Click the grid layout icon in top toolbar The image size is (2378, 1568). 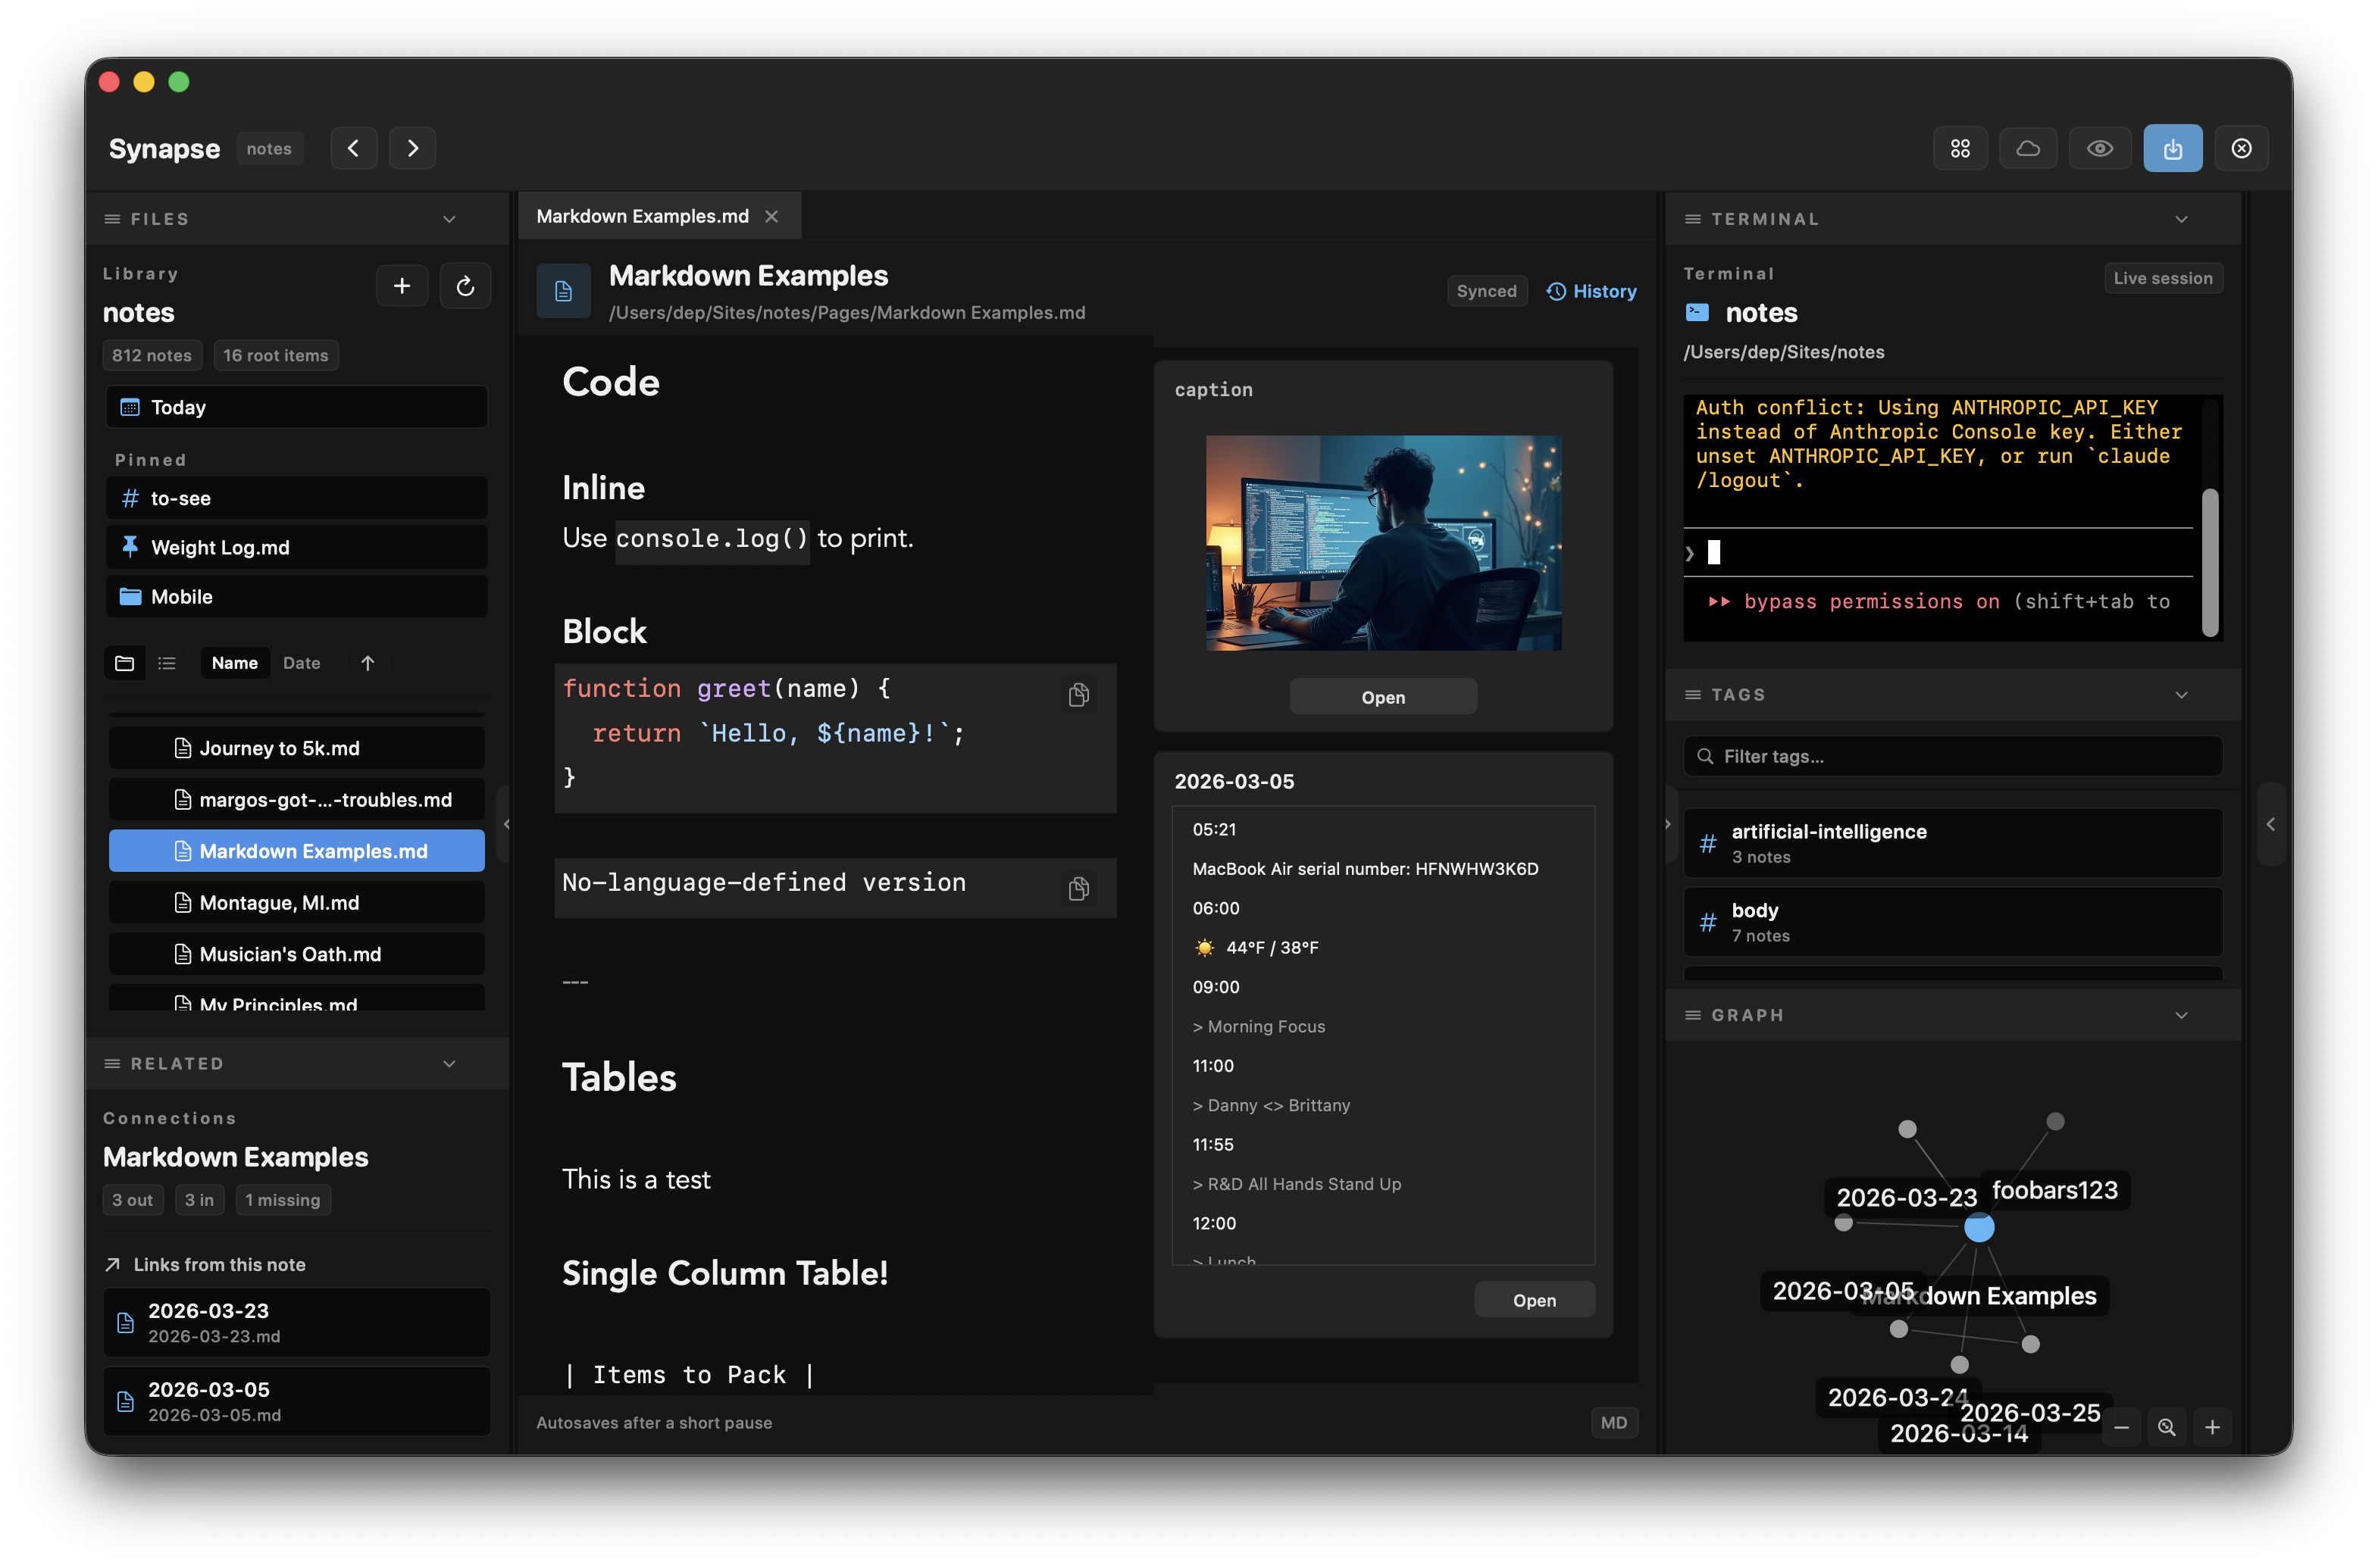[x=1960, y=148]
